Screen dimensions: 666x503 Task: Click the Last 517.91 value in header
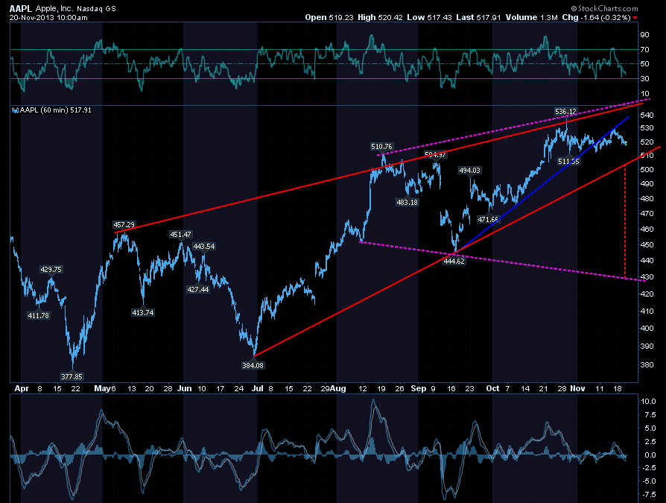pyautogui.click(x=478, y=17)
